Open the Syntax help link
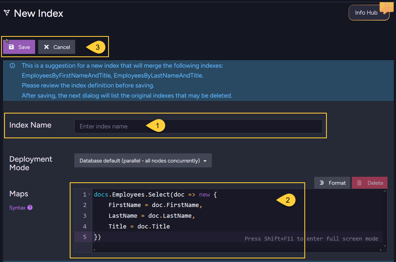 click(17, 208)
